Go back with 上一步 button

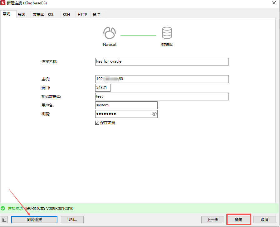[213, 220]
